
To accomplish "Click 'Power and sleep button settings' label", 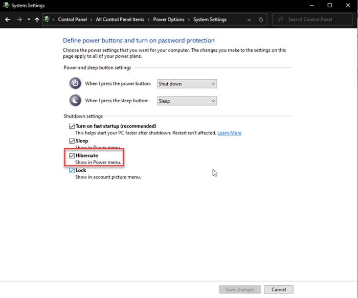I will 97,67.
